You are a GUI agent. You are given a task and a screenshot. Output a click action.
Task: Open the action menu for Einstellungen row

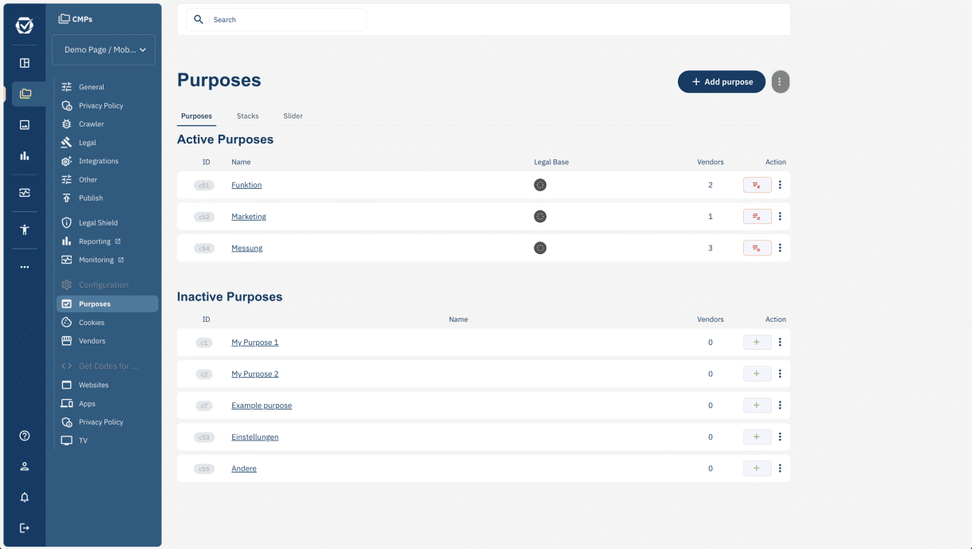[780, 437]
